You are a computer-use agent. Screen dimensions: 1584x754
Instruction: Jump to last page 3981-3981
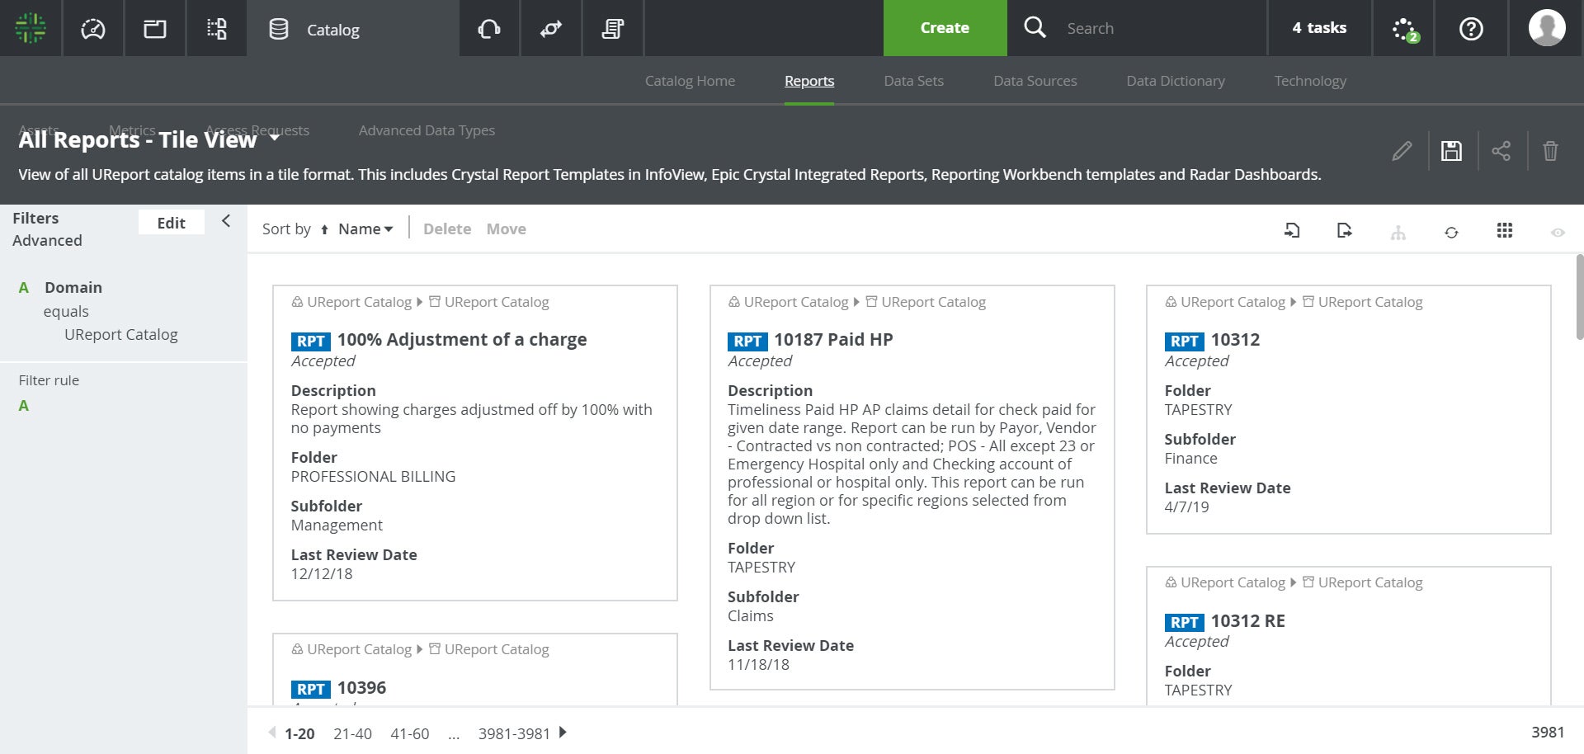514,733
